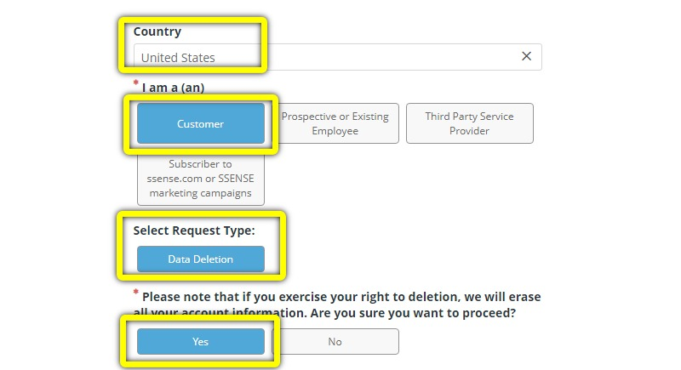The image size is (681, 370).
Task: Click the Country field label
Action: 157,31
